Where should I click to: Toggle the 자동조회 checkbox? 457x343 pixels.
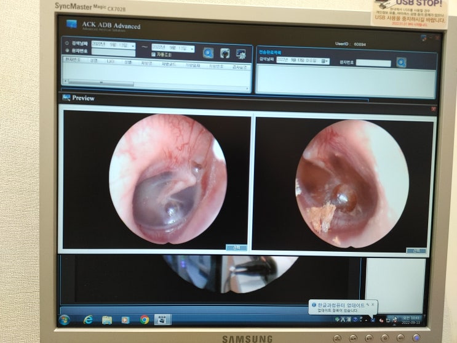[x=153, y=54]
